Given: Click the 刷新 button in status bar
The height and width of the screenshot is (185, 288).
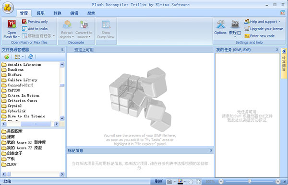Looking at the screenshot, I should pos(158,181).
